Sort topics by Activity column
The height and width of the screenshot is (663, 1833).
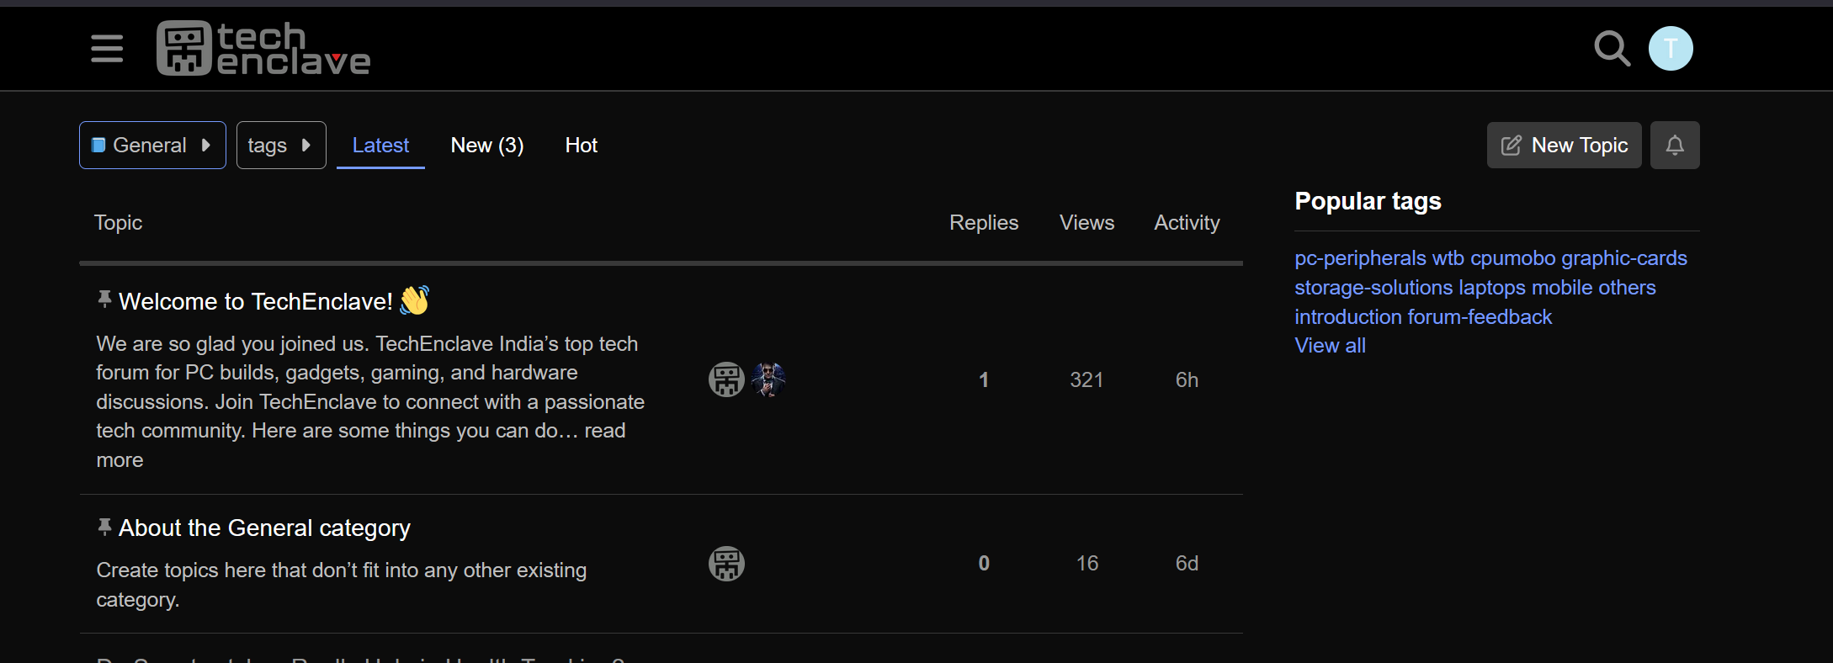[x=1187, y=222]
